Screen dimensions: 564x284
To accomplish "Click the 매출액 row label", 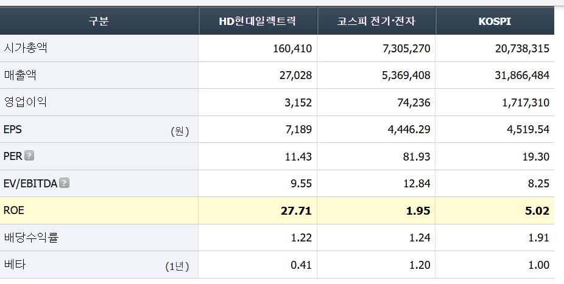I will (20, 75).
